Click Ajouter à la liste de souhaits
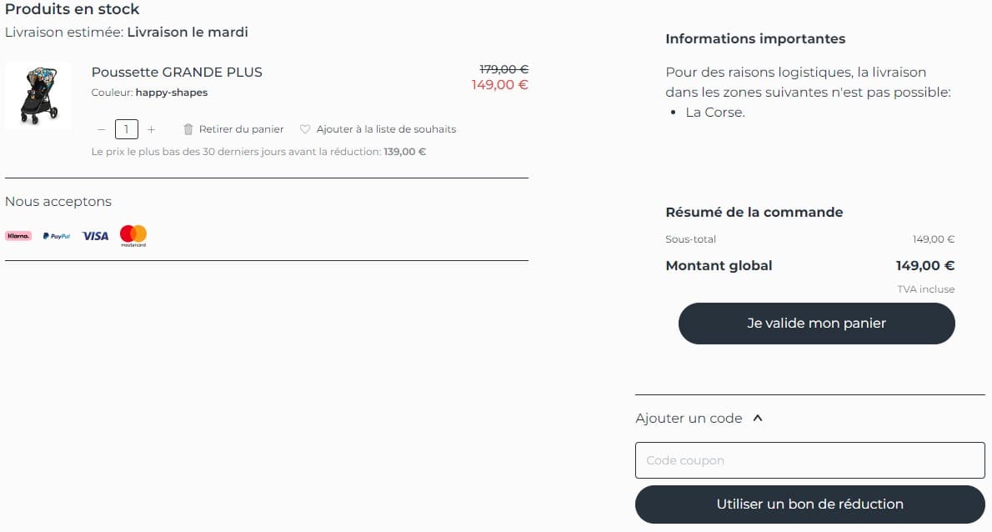 click(386, 129)
